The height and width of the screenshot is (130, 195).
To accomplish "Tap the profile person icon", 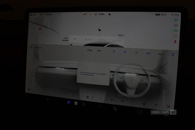I will tap(96, 14).
